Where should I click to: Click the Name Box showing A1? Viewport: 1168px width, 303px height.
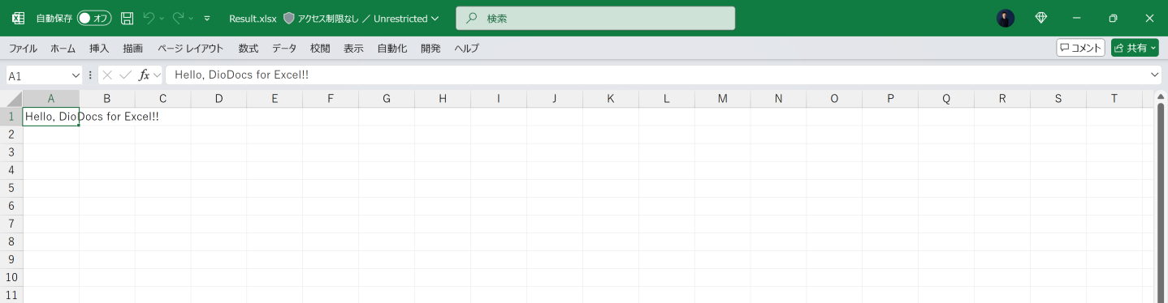(37, 75)
